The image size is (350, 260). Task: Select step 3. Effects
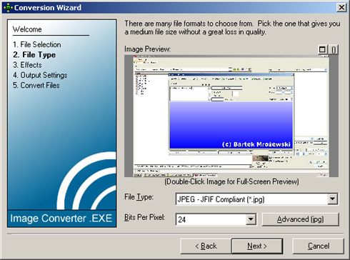click(x=27, y=65)
